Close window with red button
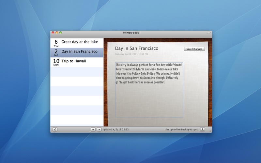 (x=53, y=33)
